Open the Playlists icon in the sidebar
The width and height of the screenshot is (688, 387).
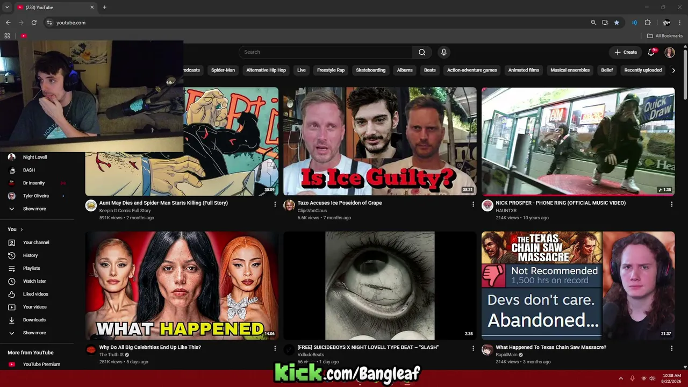coord(11,268)
